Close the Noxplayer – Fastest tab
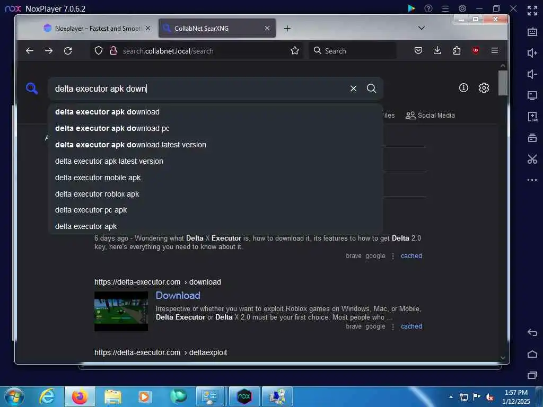 [148, 29]
